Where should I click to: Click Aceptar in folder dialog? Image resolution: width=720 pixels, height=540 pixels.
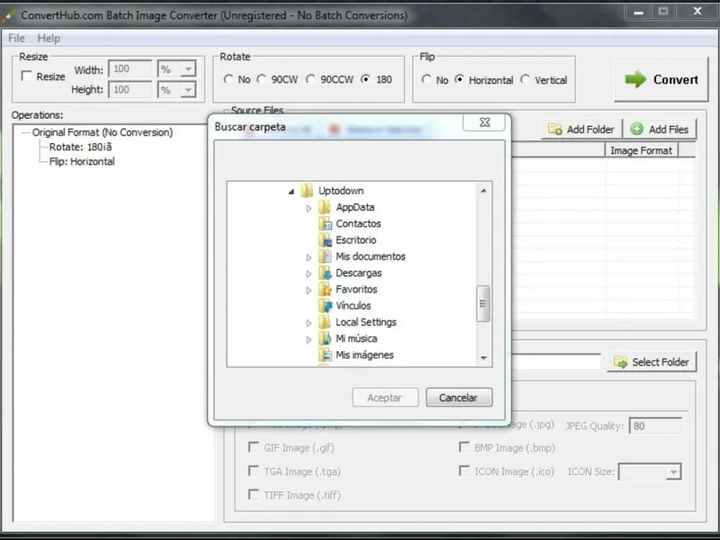pyautogui.click(x=385, y=398)
